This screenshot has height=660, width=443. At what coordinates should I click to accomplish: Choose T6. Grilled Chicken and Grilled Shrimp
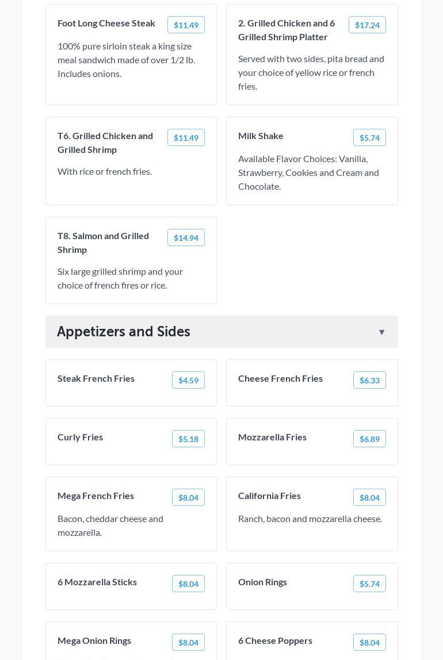point(105,143)
